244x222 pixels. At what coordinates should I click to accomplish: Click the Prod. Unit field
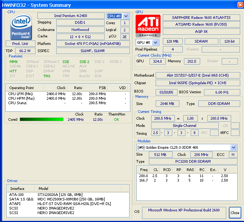(20, 44)
